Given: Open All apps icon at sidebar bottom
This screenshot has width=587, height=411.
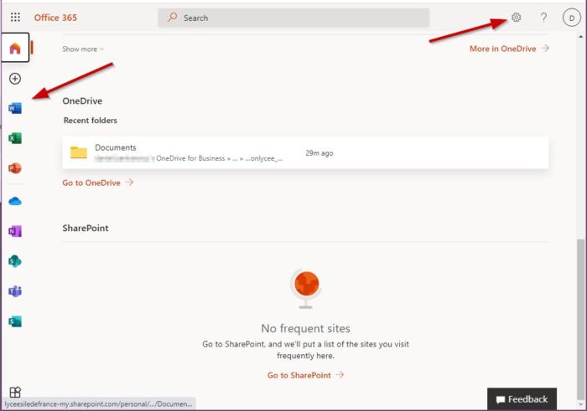Looking at the screenshot, I should pyautogui.click(x=15, y=392).
